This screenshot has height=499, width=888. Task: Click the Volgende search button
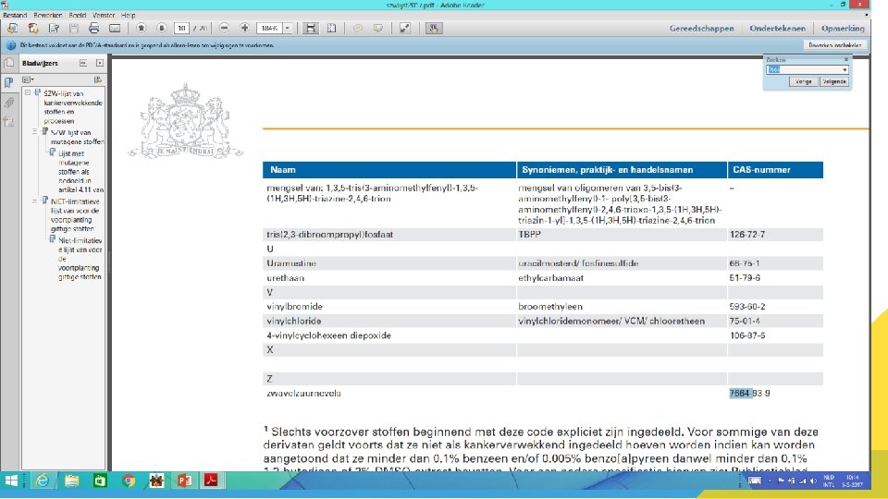[x=834, y=82]
